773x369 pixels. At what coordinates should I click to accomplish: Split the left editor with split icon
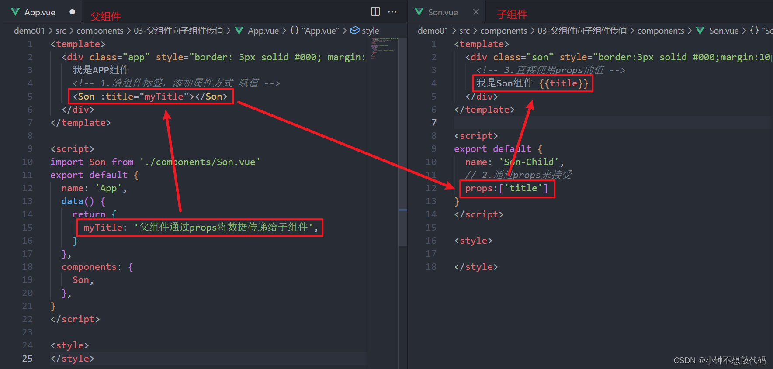[x=375, y=11]
